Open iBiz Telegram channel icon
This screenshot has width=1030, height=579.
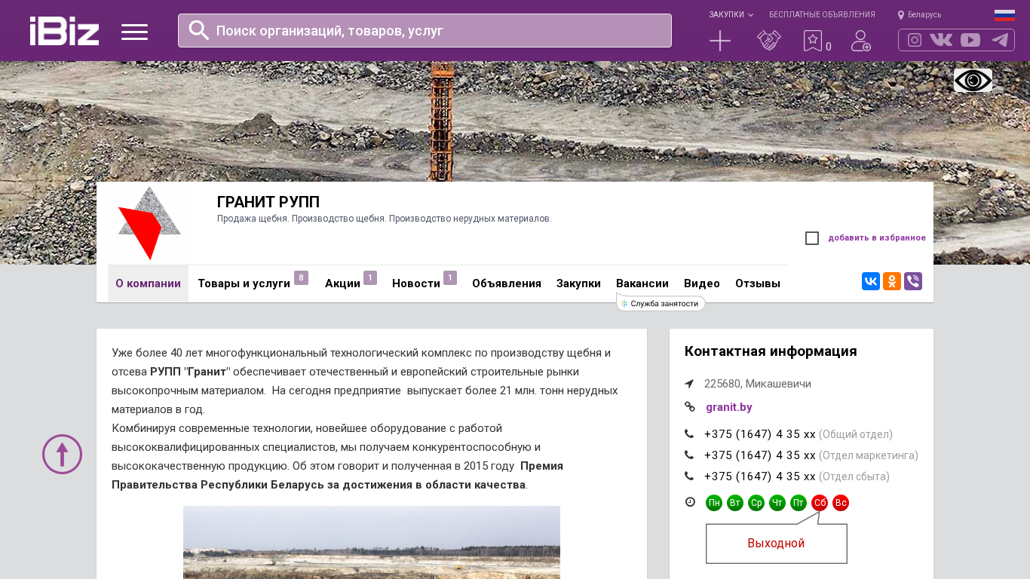pyautogui.click(x=1000, y=40)
